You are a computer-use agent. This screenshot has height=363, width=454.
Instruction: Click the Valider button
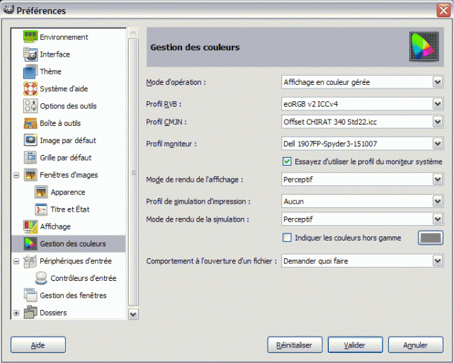355,345
